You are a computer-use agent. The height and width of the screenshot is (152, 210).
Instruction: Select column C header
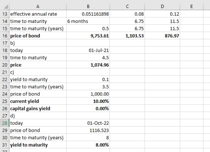click(x=127, y=6)
